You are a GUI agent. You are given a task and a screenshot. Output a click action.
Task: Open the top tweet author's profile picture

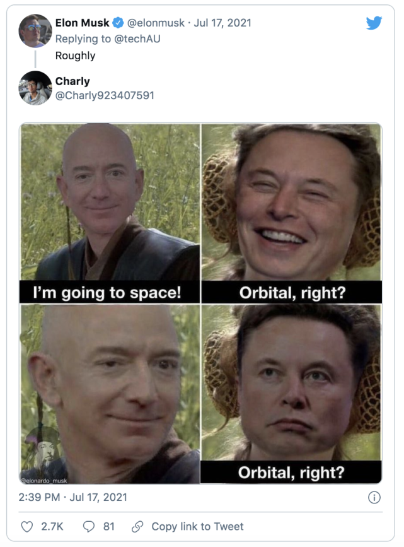point(35,31)
